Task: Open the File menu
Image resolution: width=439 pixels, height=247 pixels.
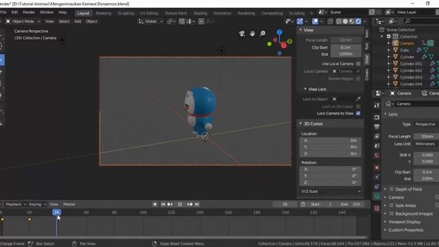Action: pyautogui.click(x=3, y=12)
